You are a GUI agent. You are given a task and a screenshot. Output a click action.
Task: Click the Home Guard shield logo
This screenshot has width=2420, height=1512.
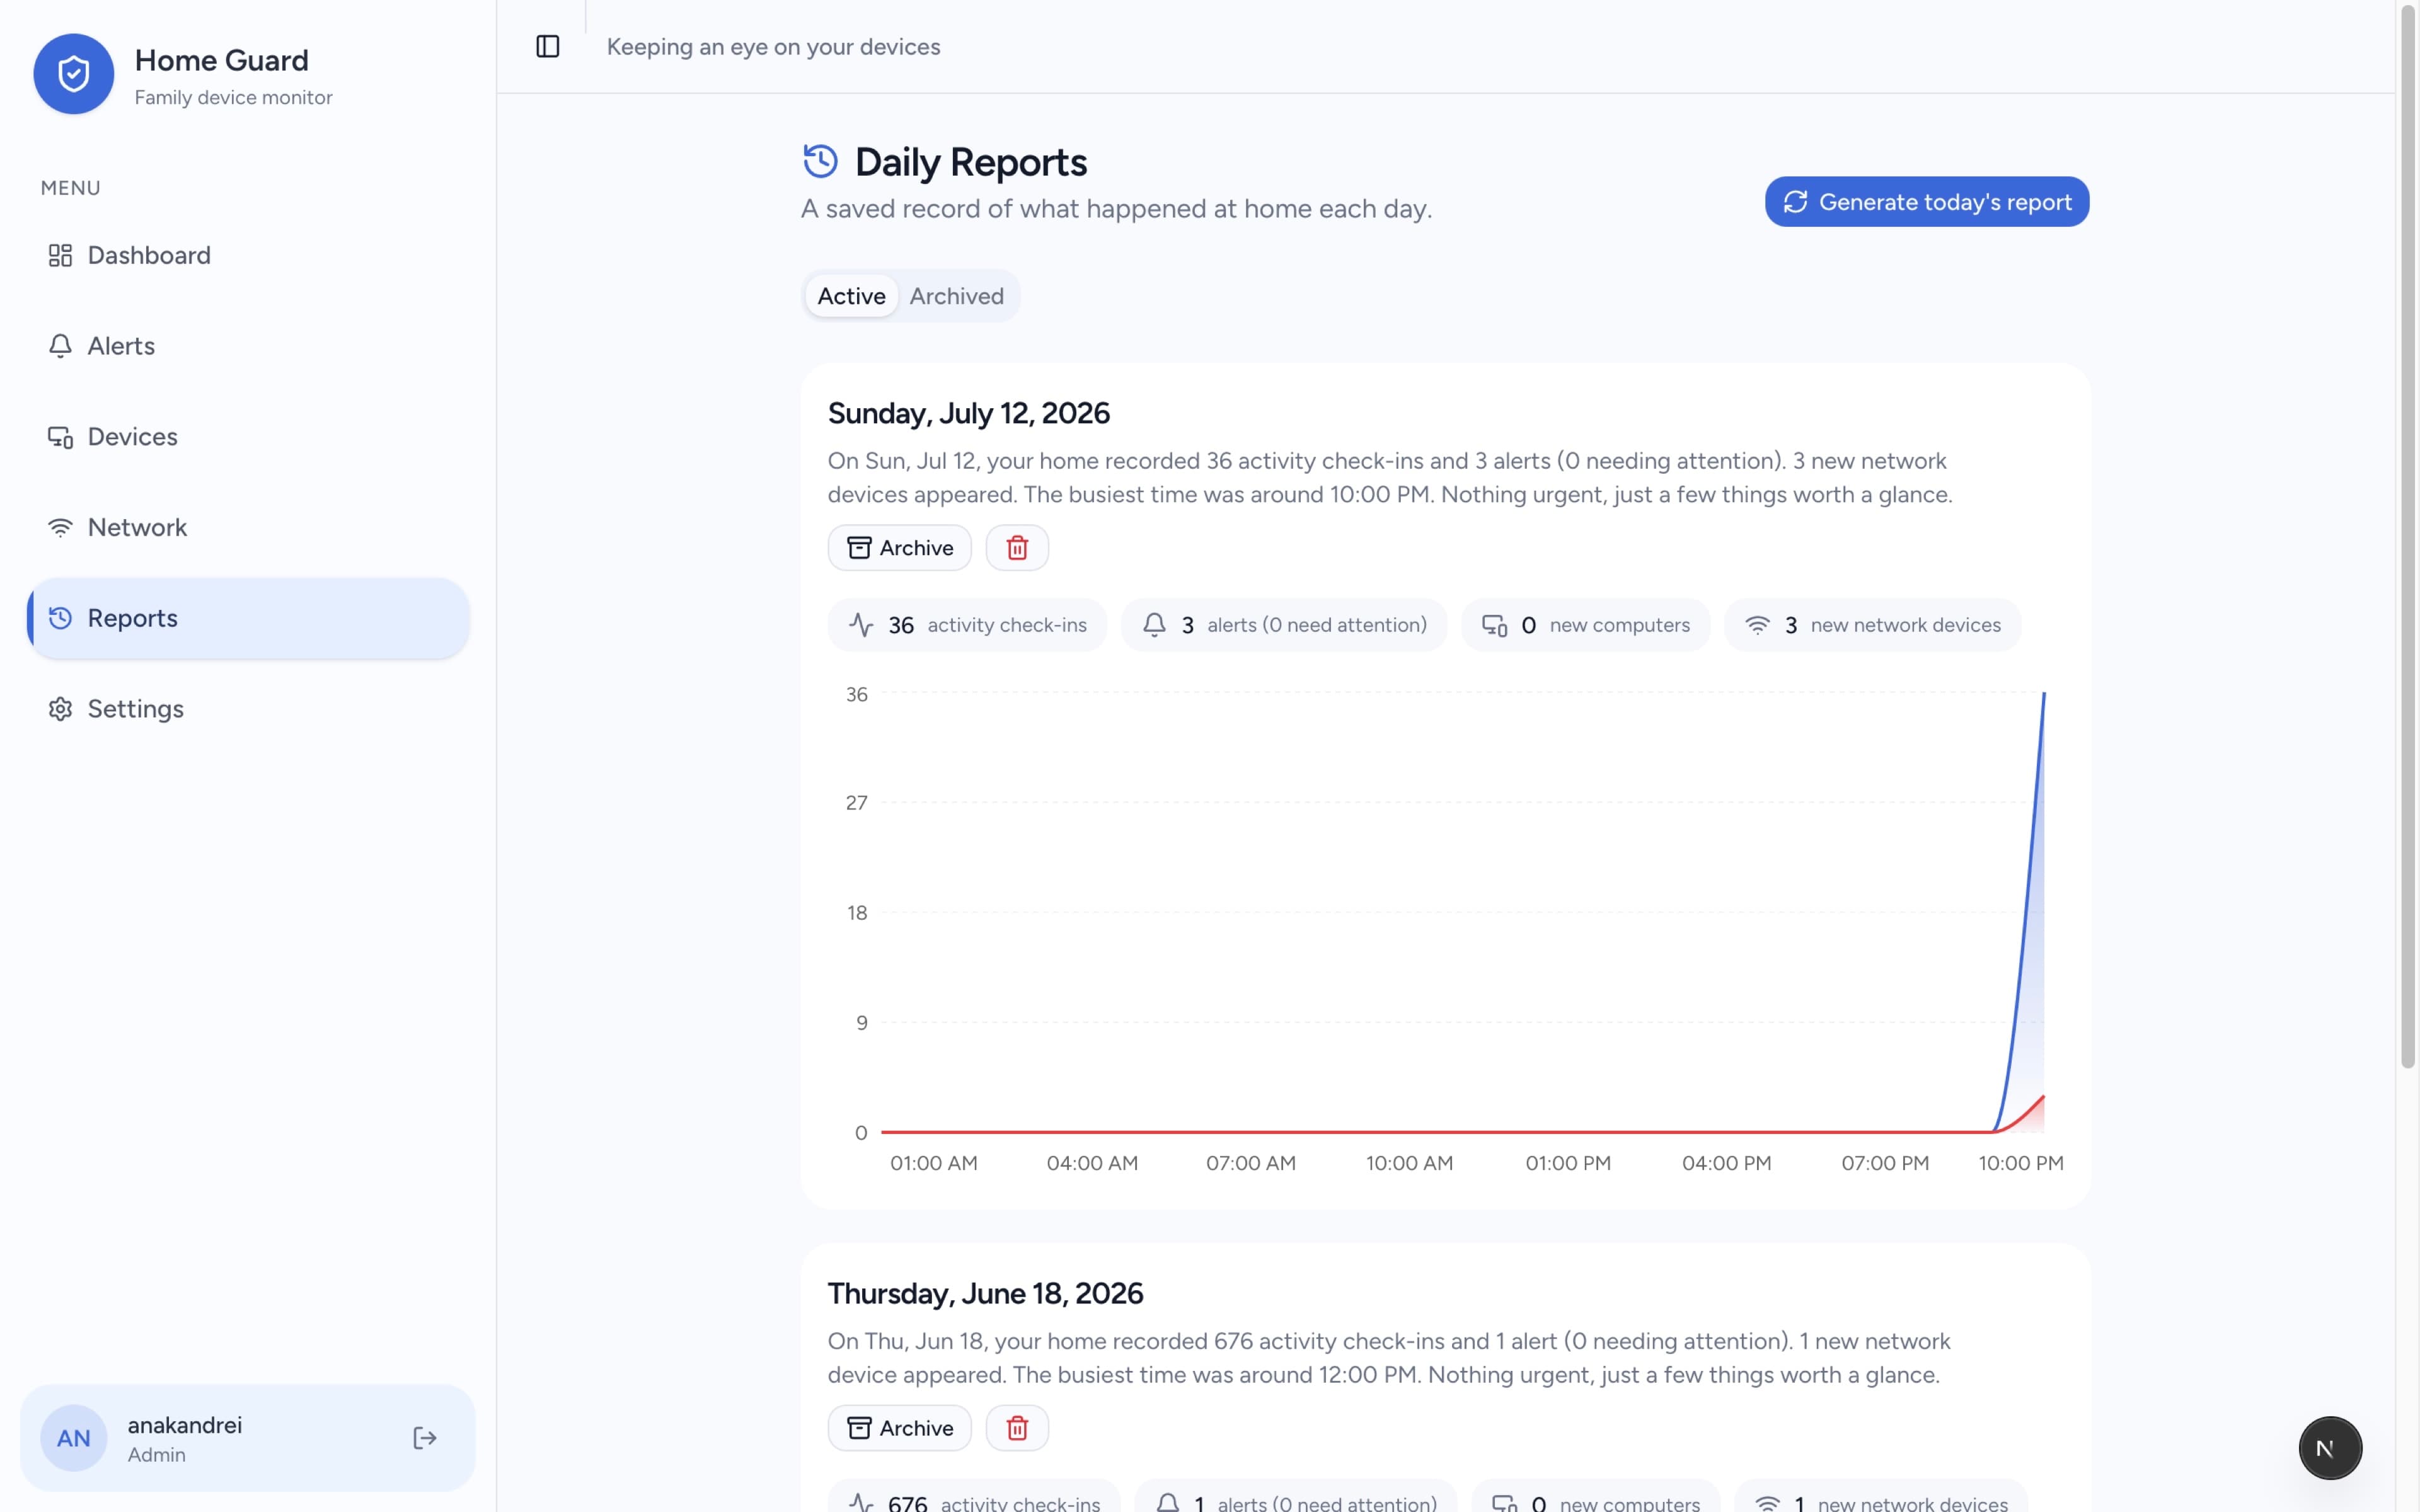click(x=73, y=74)
